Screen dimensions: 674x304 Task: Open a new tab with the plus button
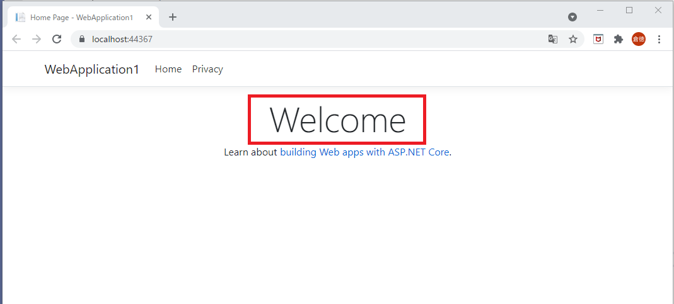coord(172,17)
